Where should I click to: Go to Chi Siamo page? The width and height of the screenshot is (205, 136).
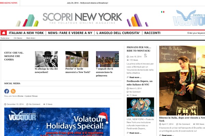[18, 38]
